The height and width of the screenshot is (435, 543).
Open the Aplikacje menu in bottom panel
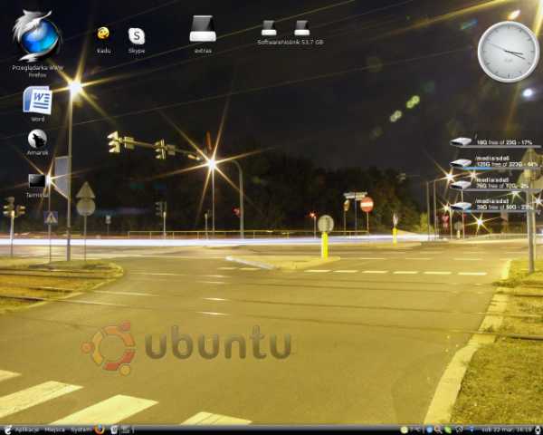(x=26, y=430)
